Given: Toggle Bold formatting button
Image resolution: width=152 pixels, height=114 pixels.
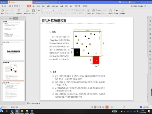Looking at the screenshot, I should [x=43, y=13].
